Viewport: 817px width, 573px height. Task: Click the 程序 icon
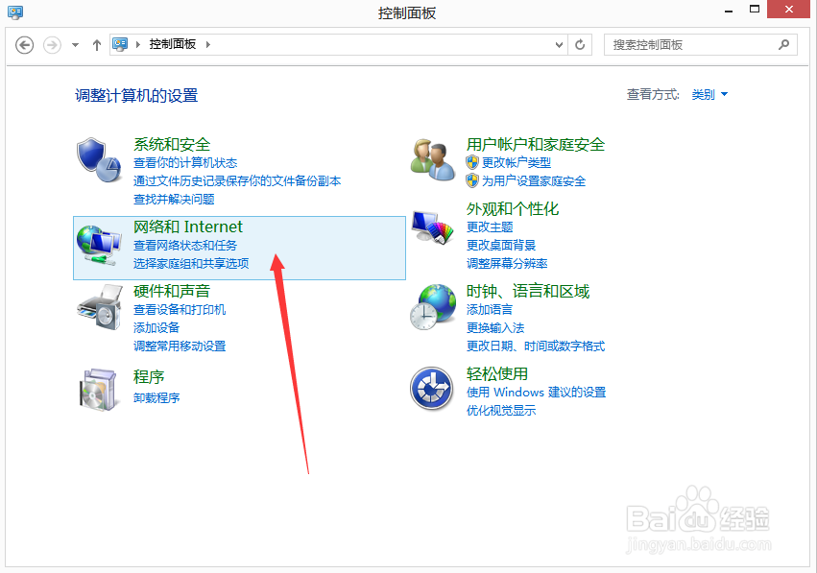(x=97, y=384)
